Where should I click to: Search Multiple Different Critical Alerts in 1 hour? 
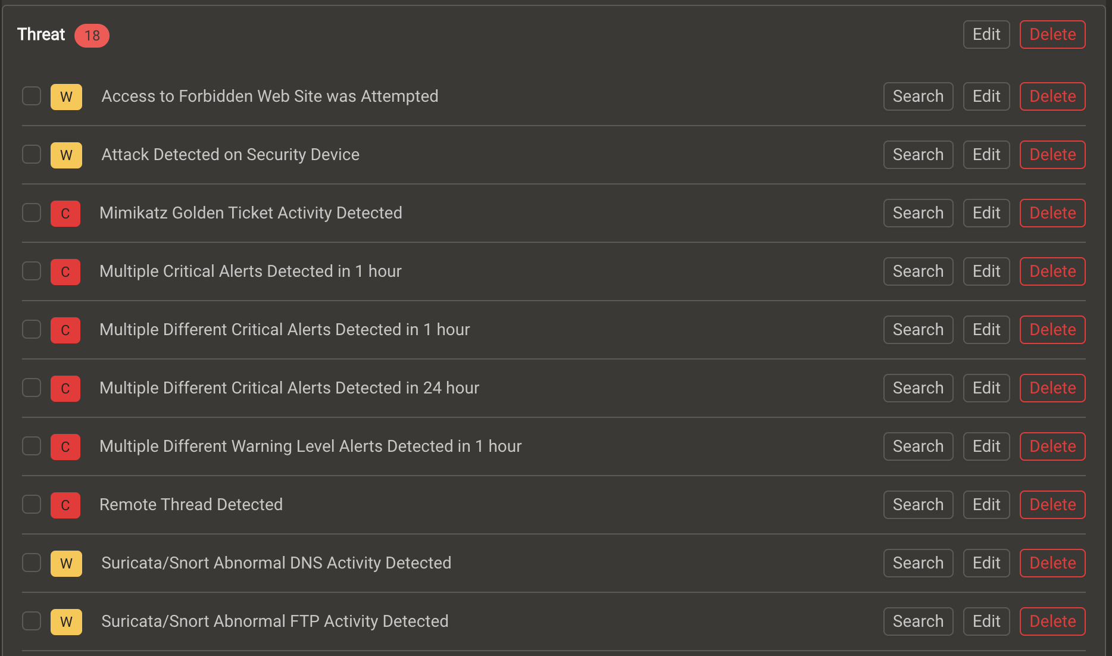pos(918,330)
